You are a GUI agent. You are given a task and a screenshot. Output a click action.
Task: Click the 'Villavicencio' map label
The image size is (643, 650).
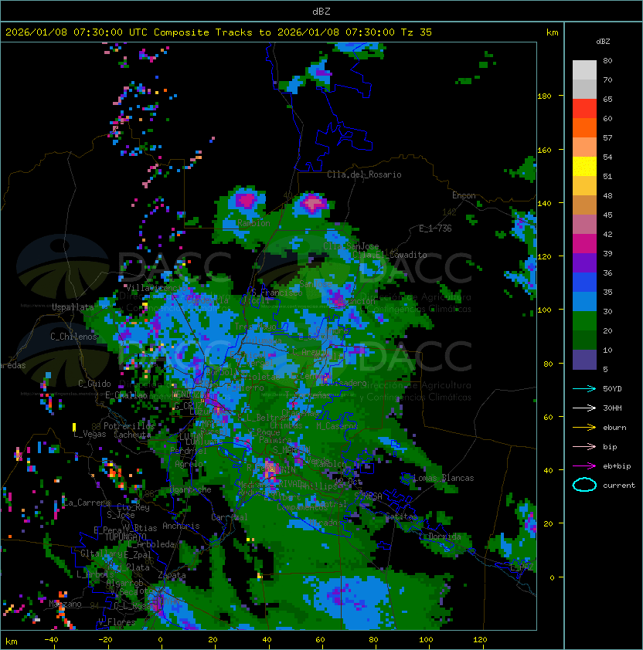pos(157,288)
